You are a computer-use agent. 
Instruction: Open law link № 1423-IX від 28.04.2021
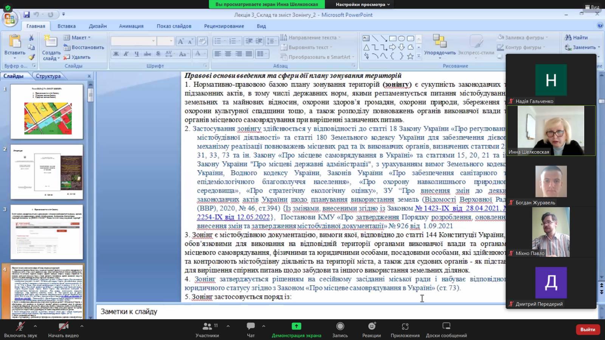point(457,208)
